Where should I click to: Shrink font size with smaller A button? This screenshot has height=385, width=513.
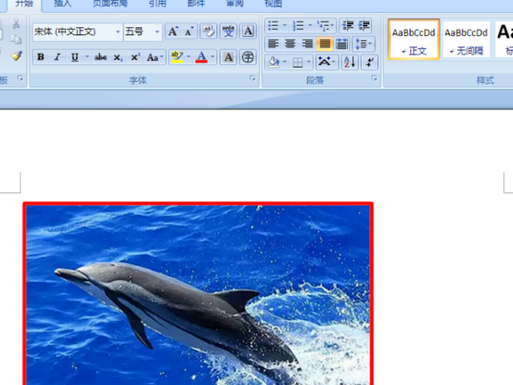(189, 32)
